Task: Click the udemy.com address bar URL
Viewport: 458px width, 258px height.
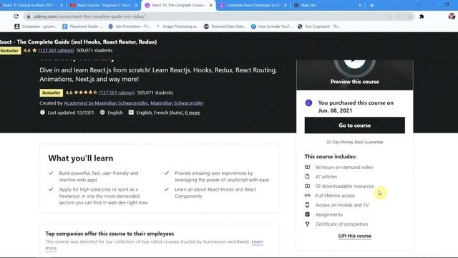Action: [x=89, y=16]
